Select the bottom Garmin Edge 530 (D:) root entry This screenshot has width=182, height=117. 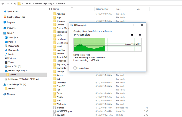pos(16,84)
